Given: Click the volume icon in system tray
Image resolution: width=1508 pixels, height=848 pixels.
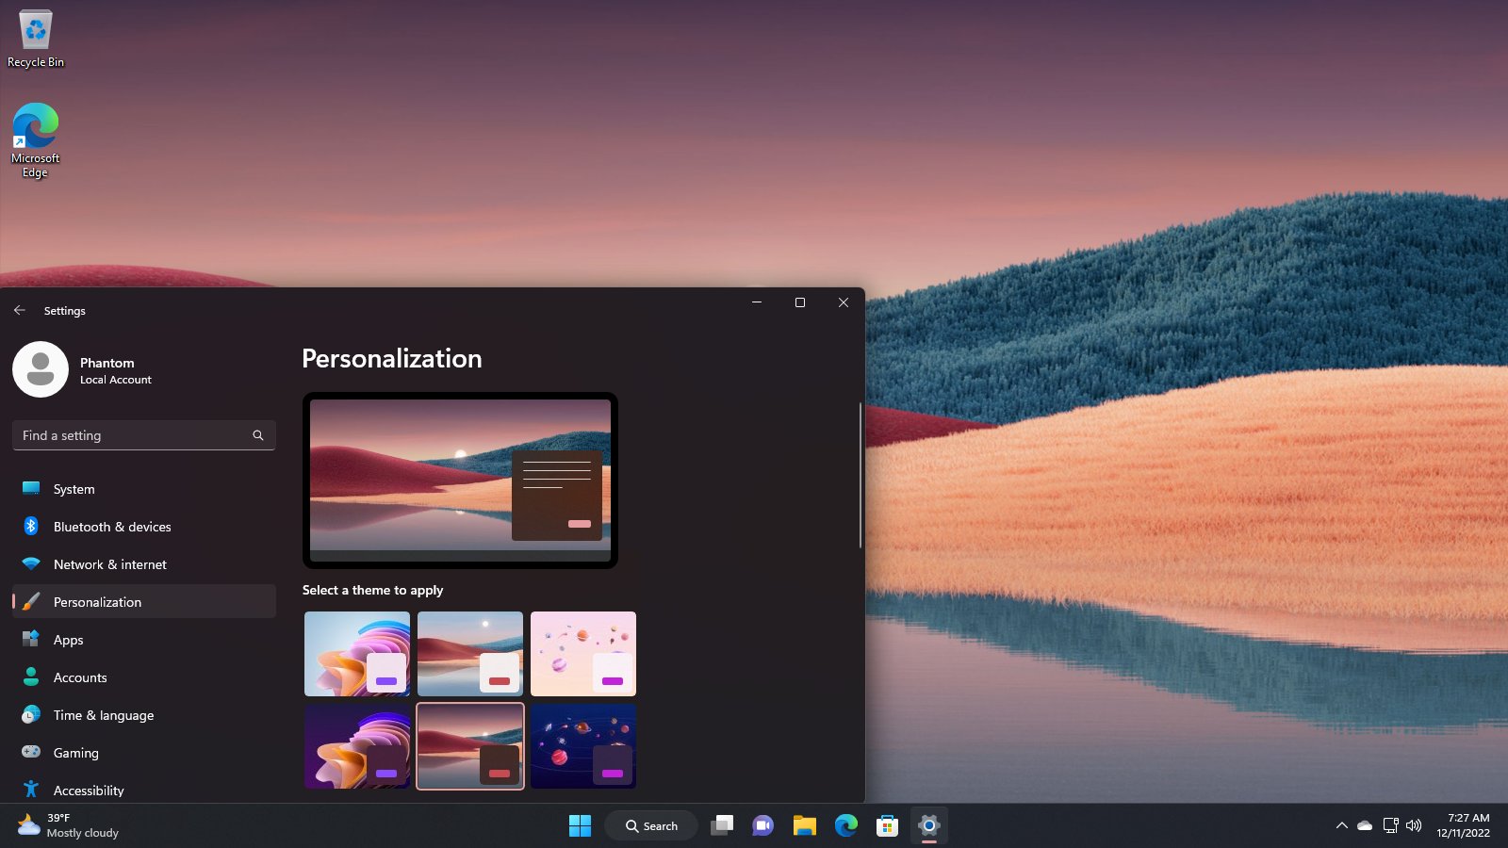Looking at the screenshot, I should point(1414,825).
